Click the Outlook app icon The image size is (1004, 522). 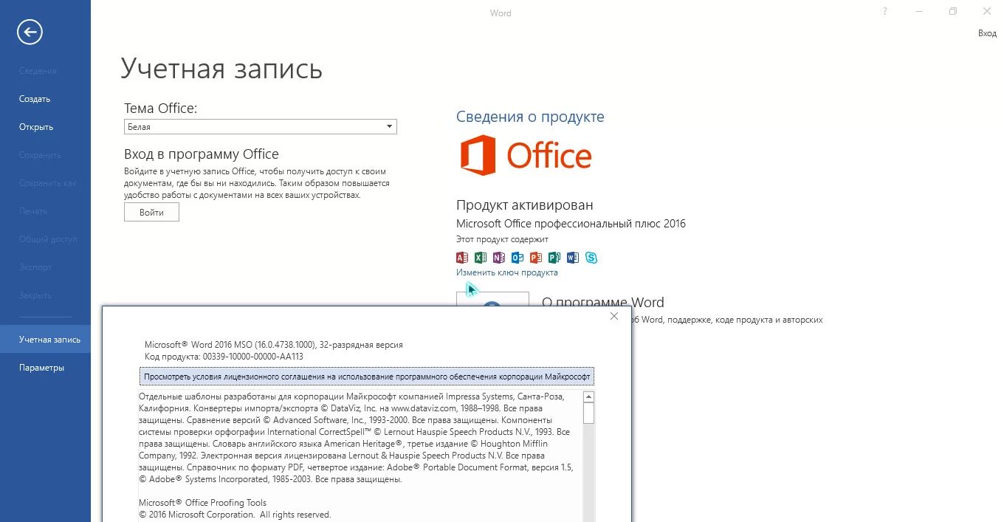[x=518, y=258]
